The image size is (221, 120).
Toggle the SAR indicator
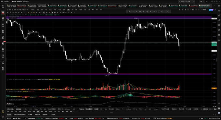pyautogui.click(x=74, y=109)
